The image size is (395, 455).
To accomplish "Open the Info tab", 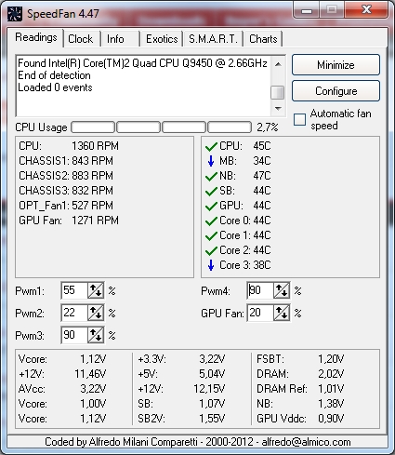I will click(115, 39).
